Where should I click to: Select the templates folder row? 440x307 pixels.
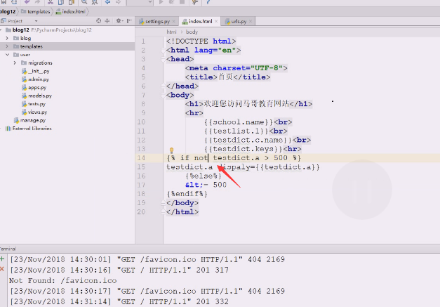coord(67,46)
